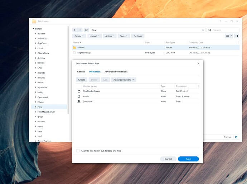Open the view mode dropdown arrow
247x184 pixels.
[x=231, y=36]
